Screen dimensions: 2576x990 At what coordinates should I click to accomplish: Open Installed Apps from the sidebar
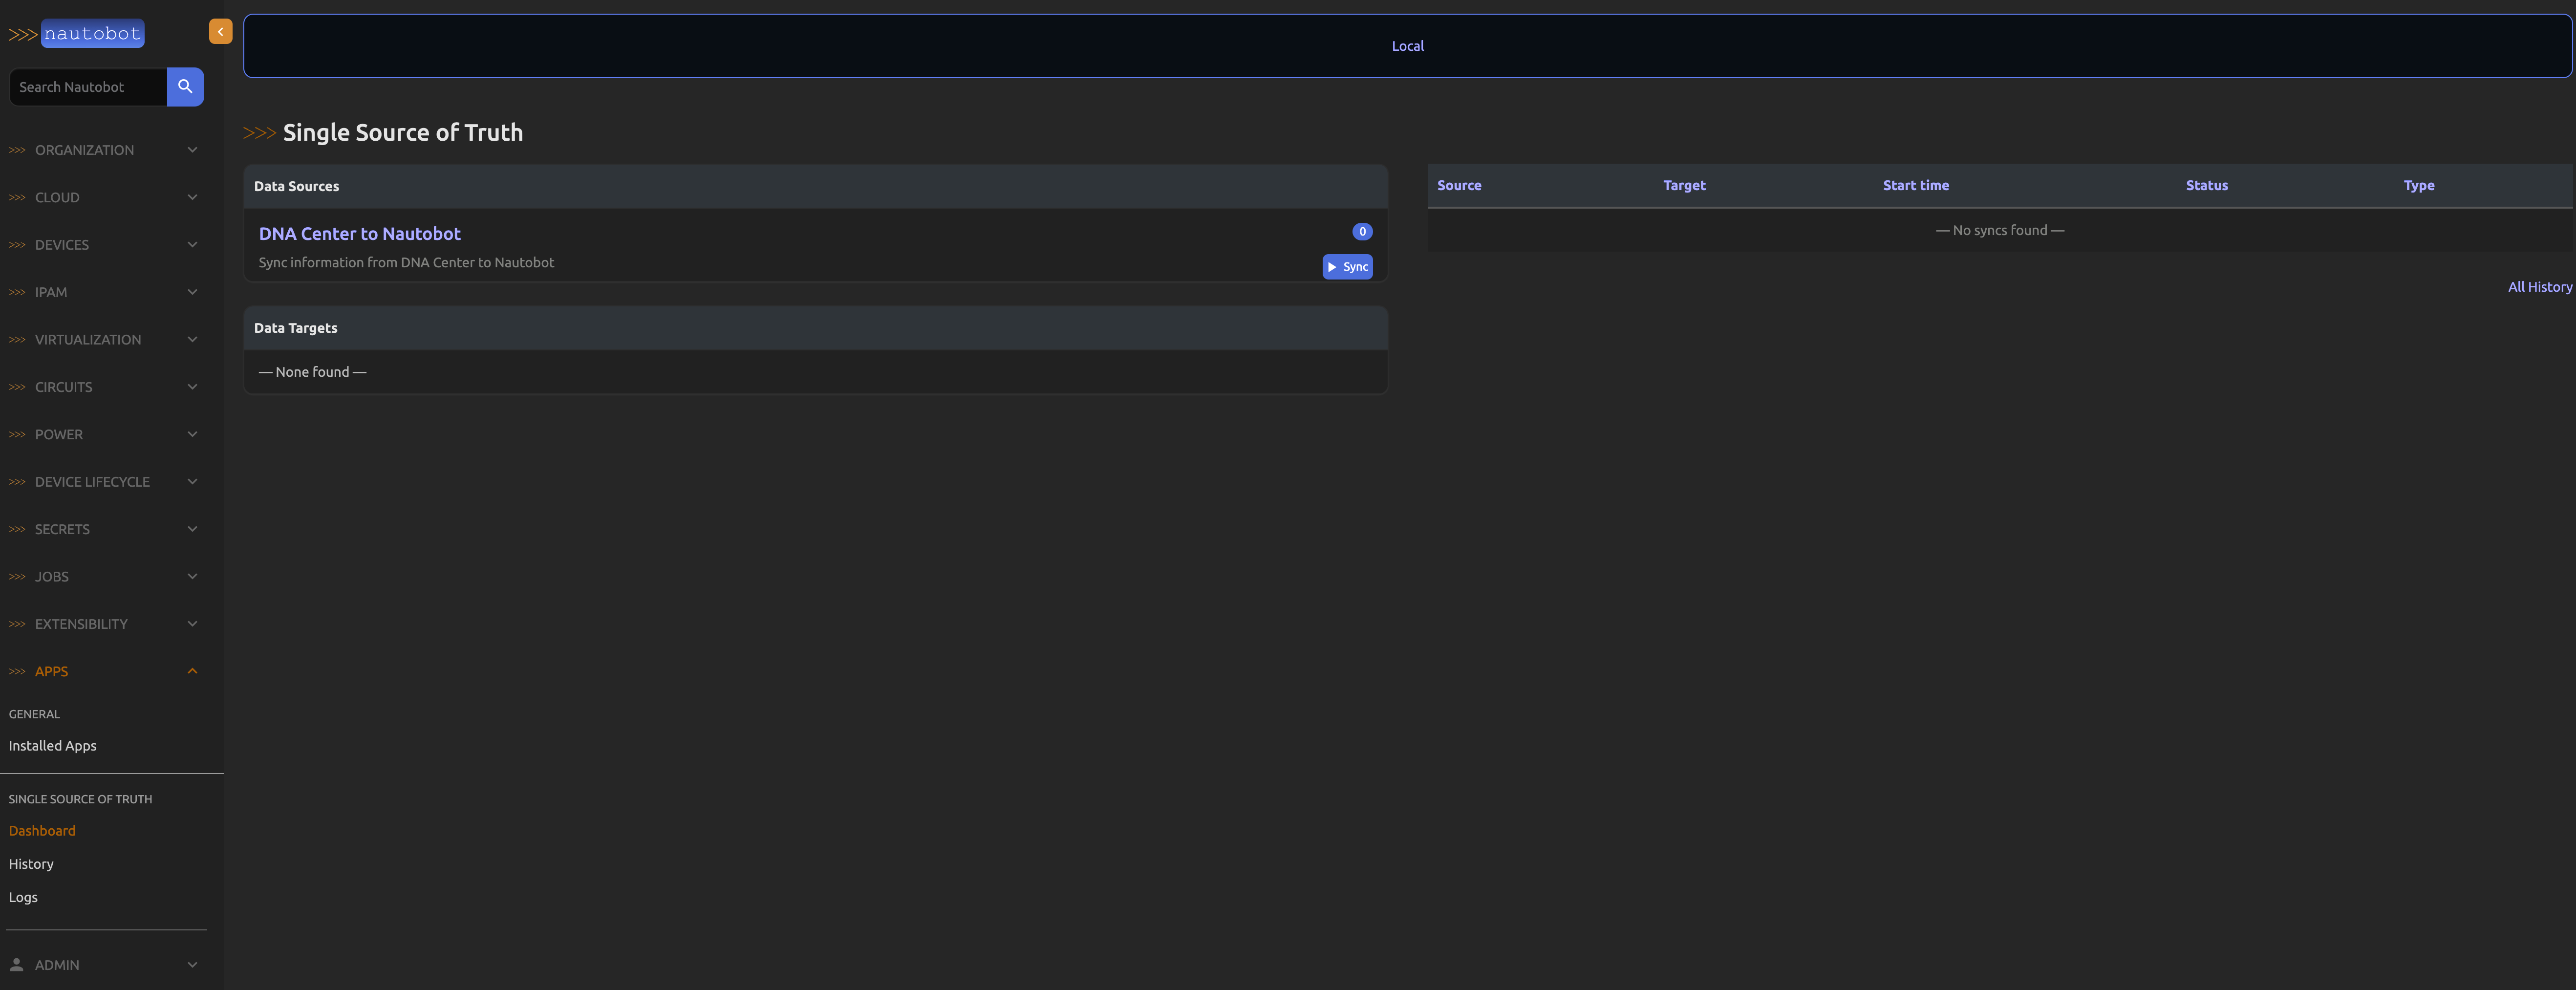coord(52,745)
